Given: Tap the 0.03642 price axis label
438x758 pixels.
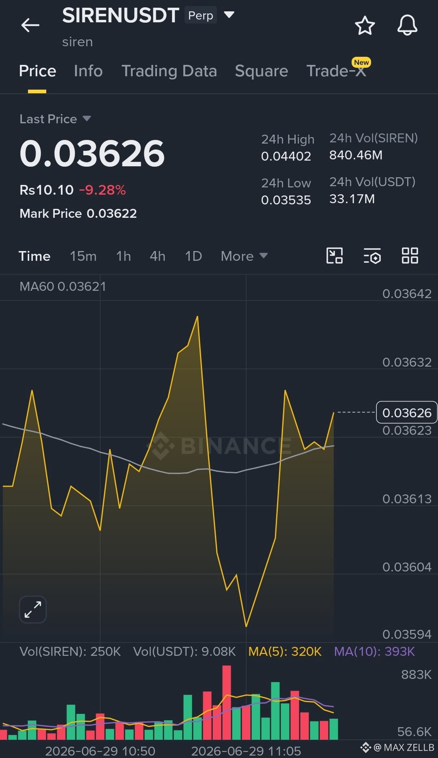Looking at the screenshot, I should [407, 294].
